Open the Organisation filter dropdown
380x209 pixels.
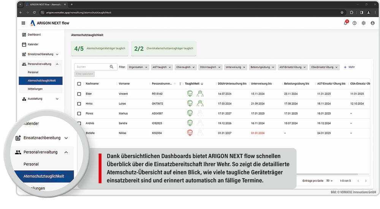click(x=138, y=67)
